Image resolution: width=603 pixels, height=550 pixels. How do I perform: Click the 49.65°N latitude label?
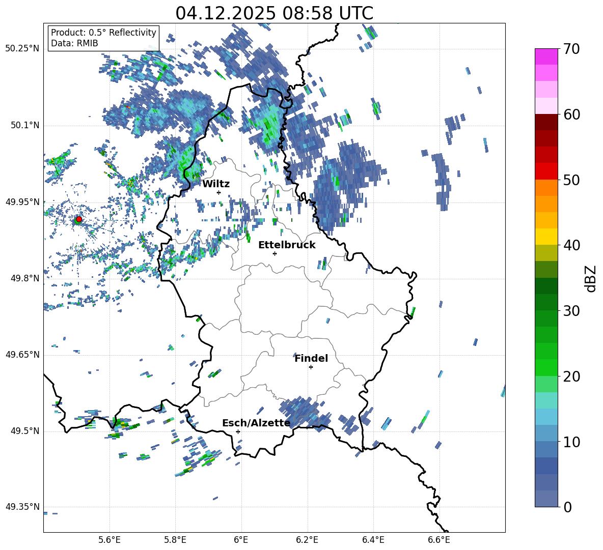(x=22, y=355)
